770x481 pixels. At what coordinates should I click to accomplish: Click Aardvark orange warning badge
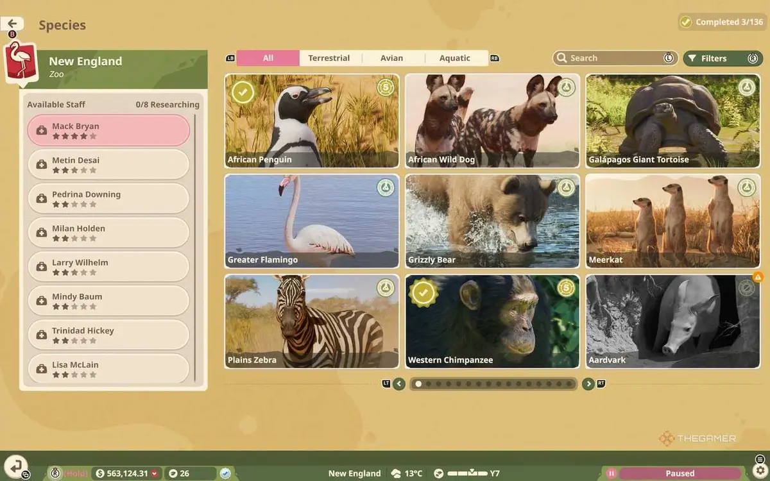point(758,277)
